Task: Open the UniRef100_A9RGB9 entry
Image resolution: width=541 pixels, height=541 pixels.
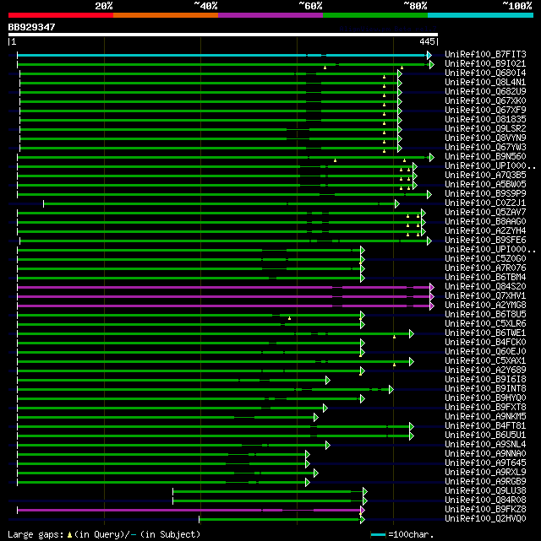Action: pos(485,482)
